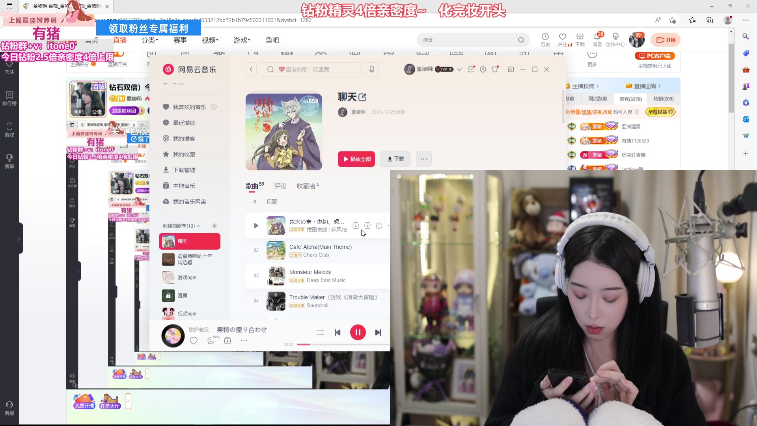Go to 鱼吧 in site navigation
This screenshot has height=426, width=757.
[272, 40]
